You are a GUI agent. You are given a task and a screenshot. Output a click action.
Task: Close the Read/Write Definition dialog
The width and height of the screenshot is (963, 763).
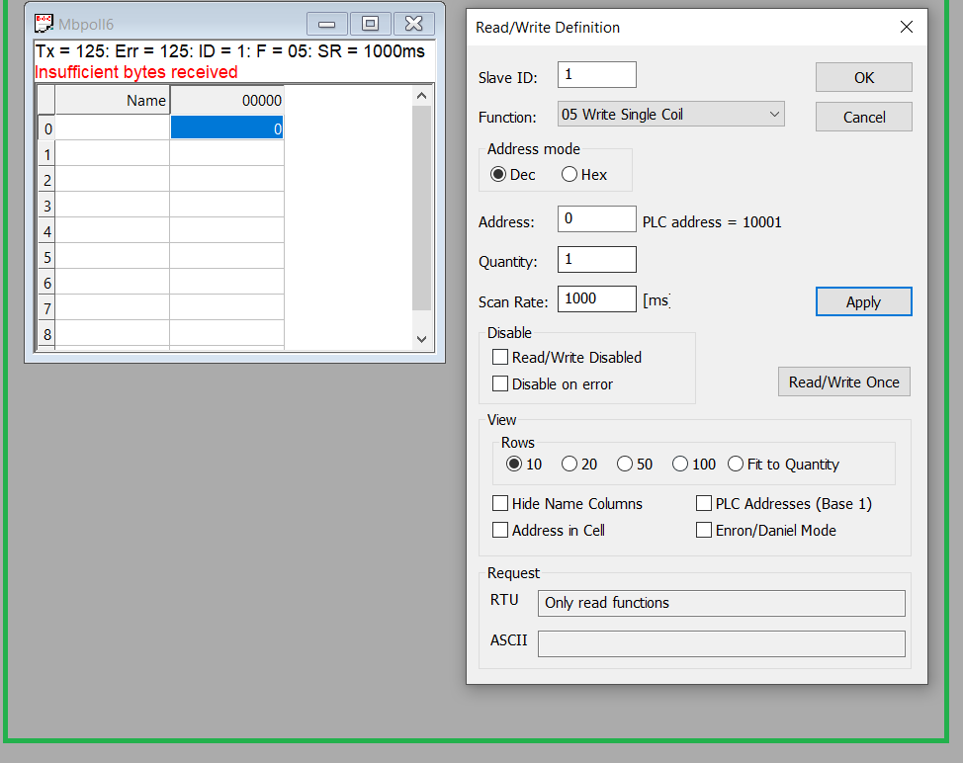tap(906, 28)
